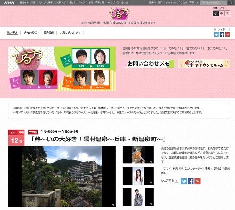The height and width of the screenshot is (210, 235).
Task: Click the Facebook icon beside the episode description
Action: pos(190,181)
